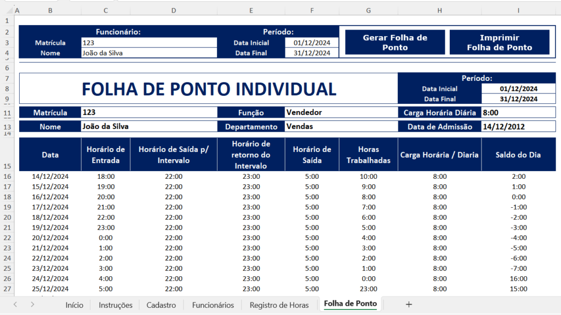The width and height of the screenshot is (561, 315).
Task: Select the Folha de Ponto tab
Action: tap(350, 304)
